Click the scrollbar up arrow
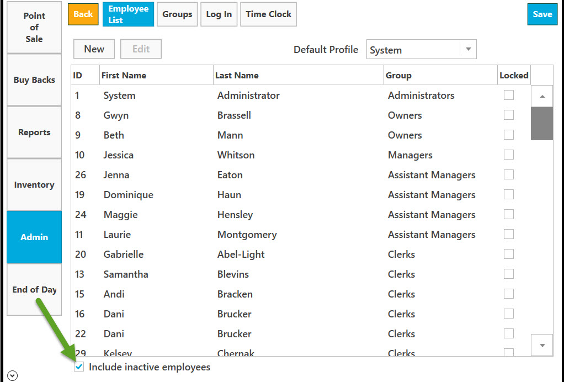 [x=542, y=96]
